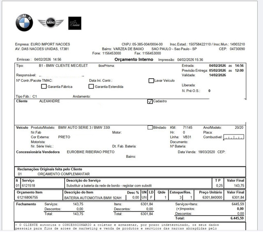Click Serviços+Itens amount 6445,59

point(238,204)
